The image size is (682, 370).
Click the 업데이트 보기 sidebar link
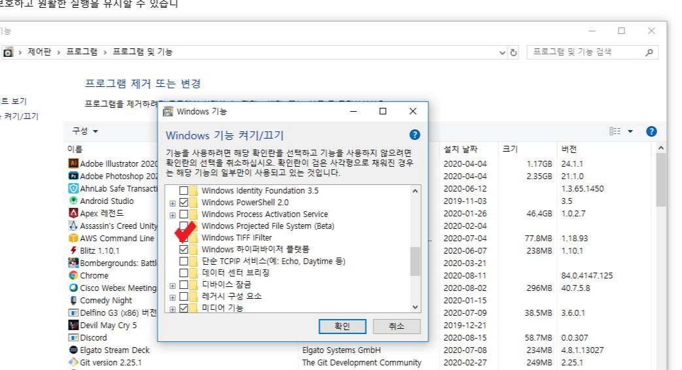14,101
